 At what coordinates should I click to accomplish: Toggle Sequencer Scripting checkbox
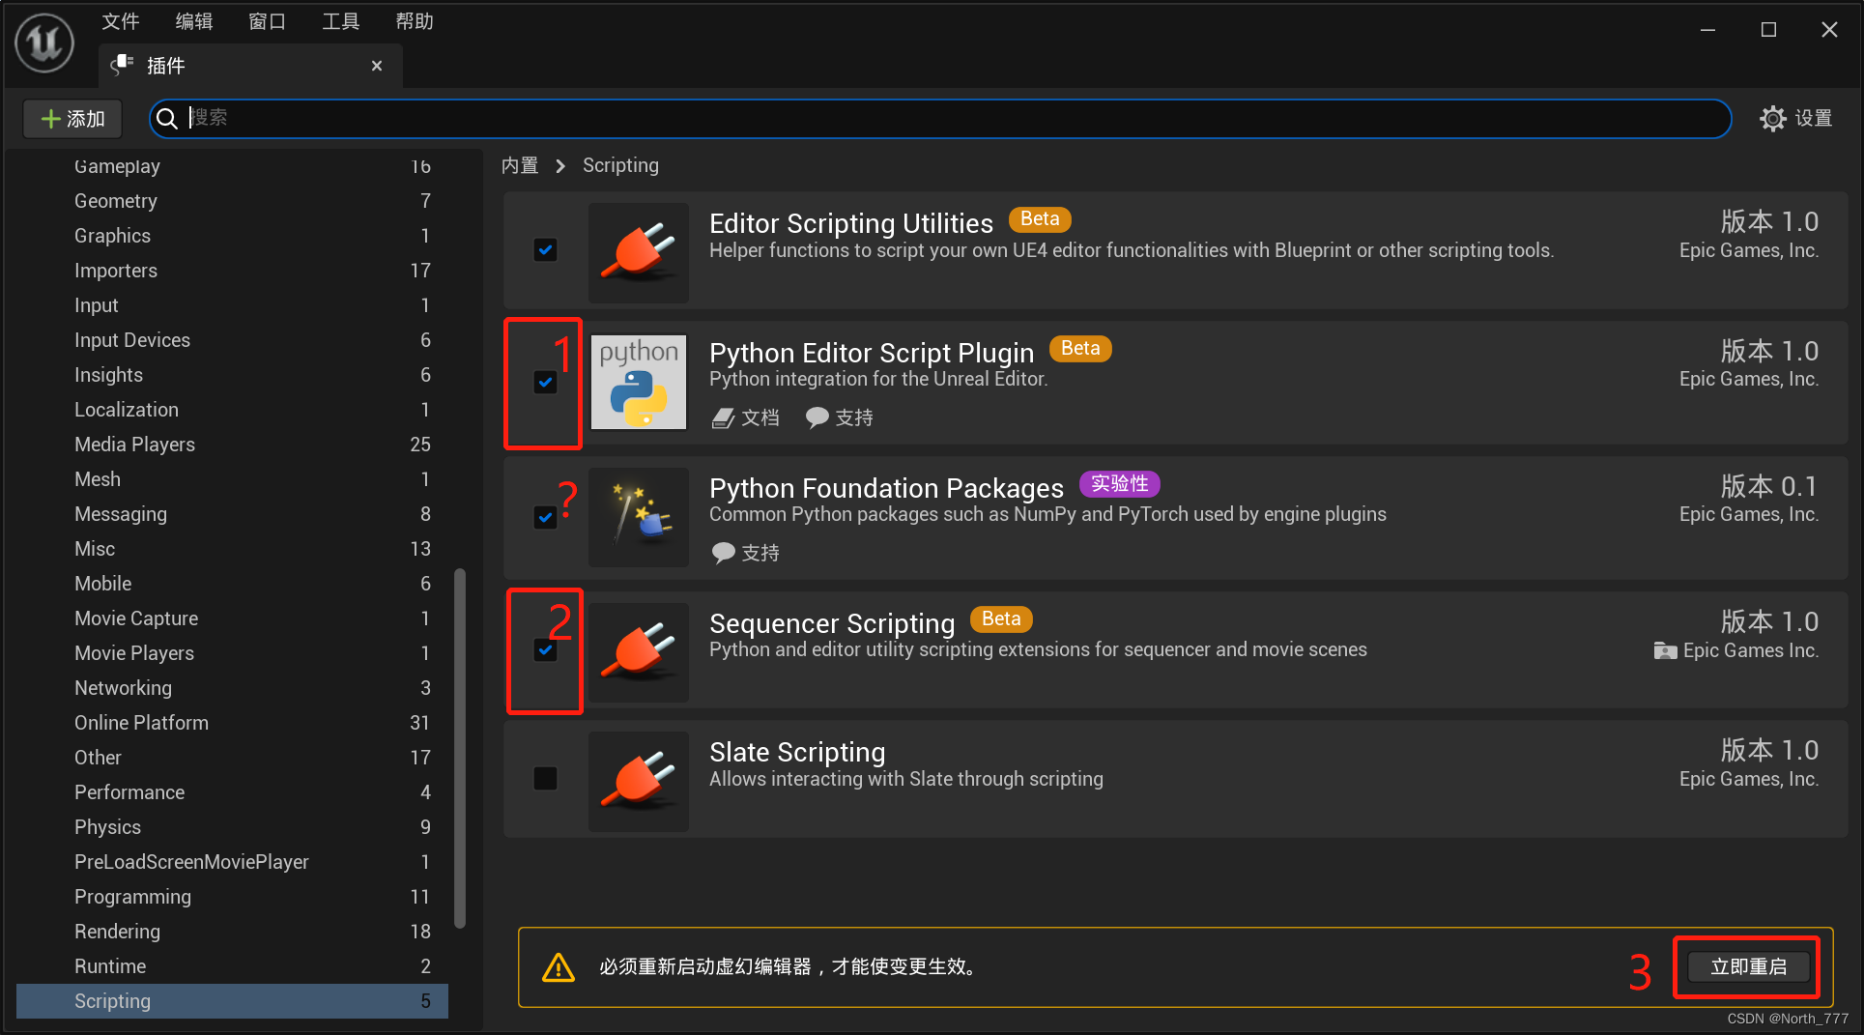pyautogui.click(x=545, y=650)
